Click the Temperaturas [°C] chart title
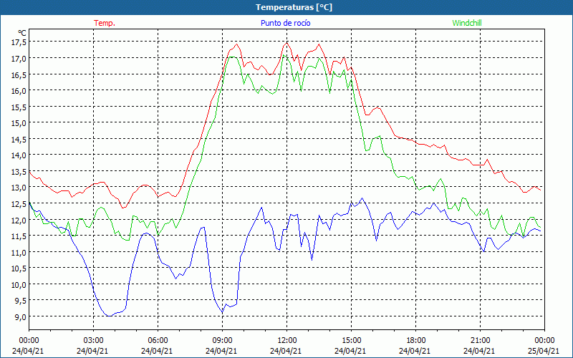Screen dimensions: 573x358 pyautogui.click(x=294, y=7)
